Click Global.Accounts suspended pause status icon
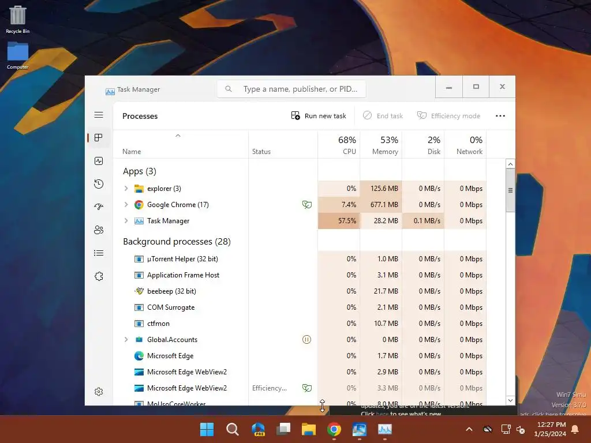Viewport: 591px width, 443px height. (307, 339)
